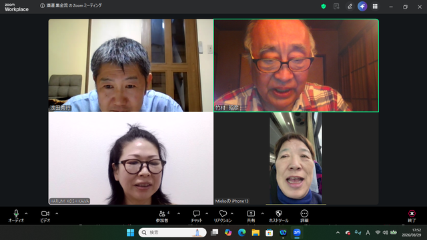This screenshot has width=427, height=240.
Task: Open the チャット chat panel
Action: (x=196, y=216)
